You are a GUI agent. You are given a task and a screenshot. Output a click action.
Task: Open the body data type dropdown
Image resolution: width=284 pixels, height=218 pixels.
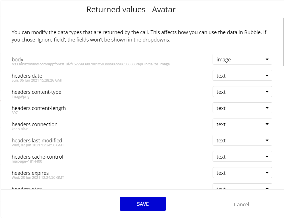point(242,59)
